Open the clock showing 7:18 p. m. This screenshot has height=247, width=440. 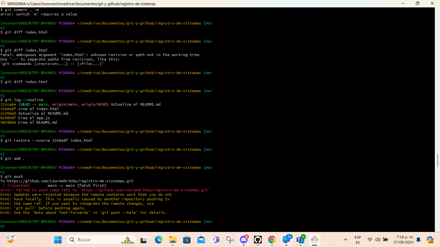coord(403,240)
